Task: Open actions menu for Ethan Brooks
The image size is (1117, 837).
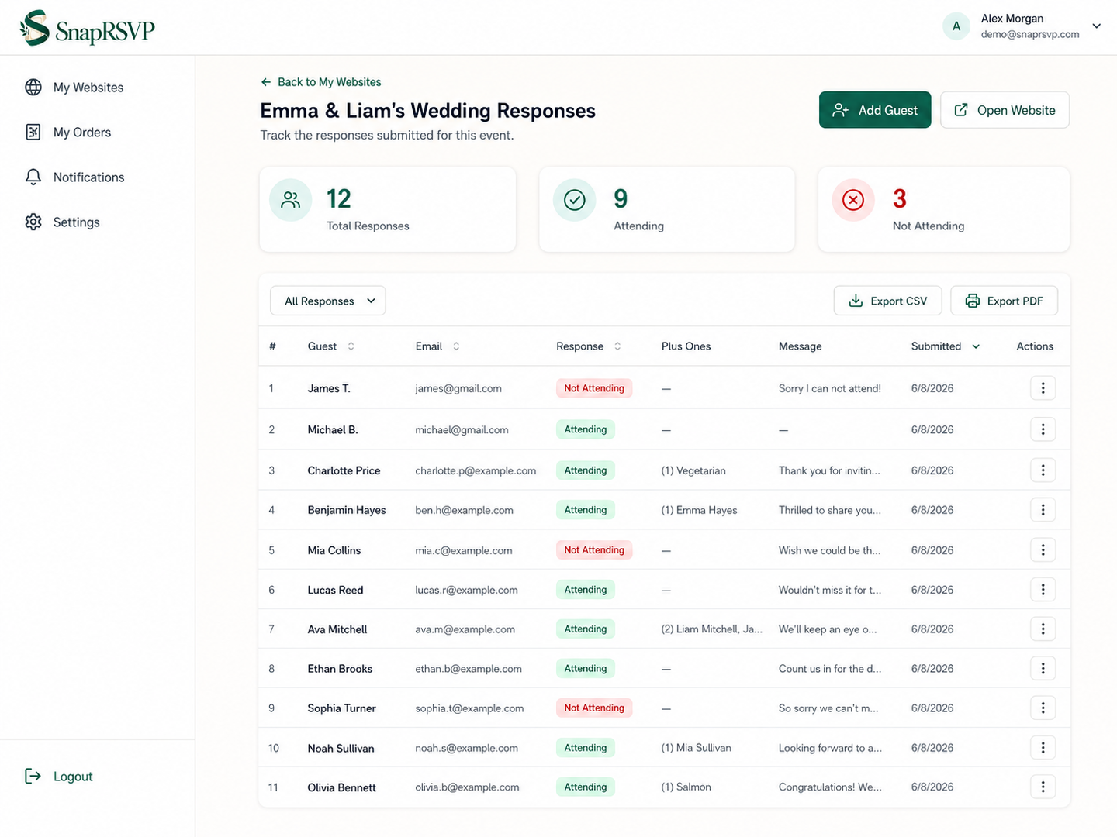Action: click(x=1043, y=669)
